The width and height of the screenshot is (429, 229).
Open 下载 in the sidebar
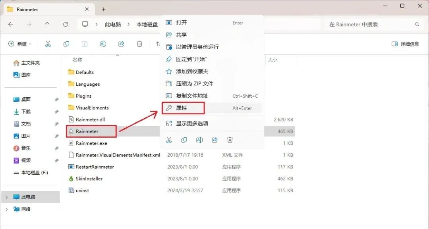click(22, 112)
